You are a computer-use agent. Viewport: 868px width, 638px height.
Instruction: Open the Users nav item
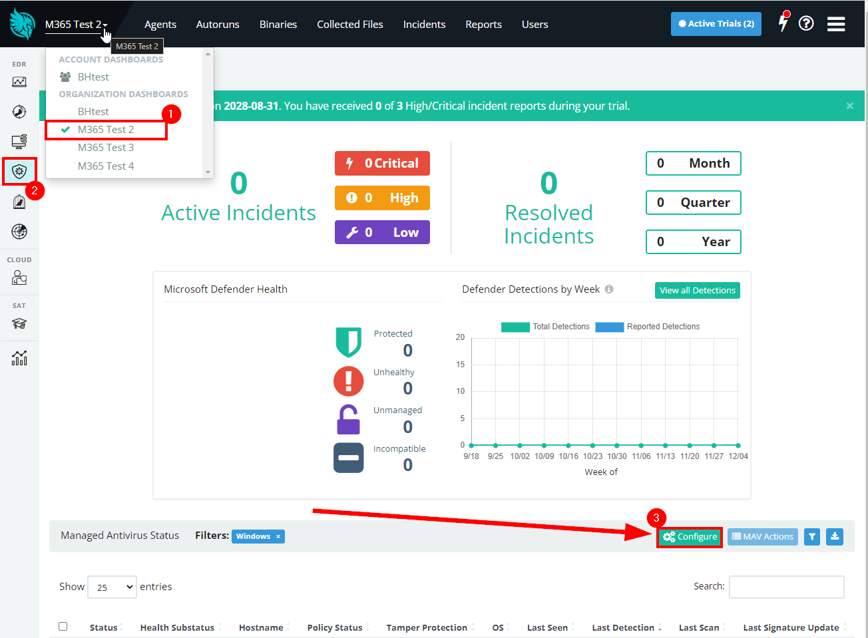535,25
